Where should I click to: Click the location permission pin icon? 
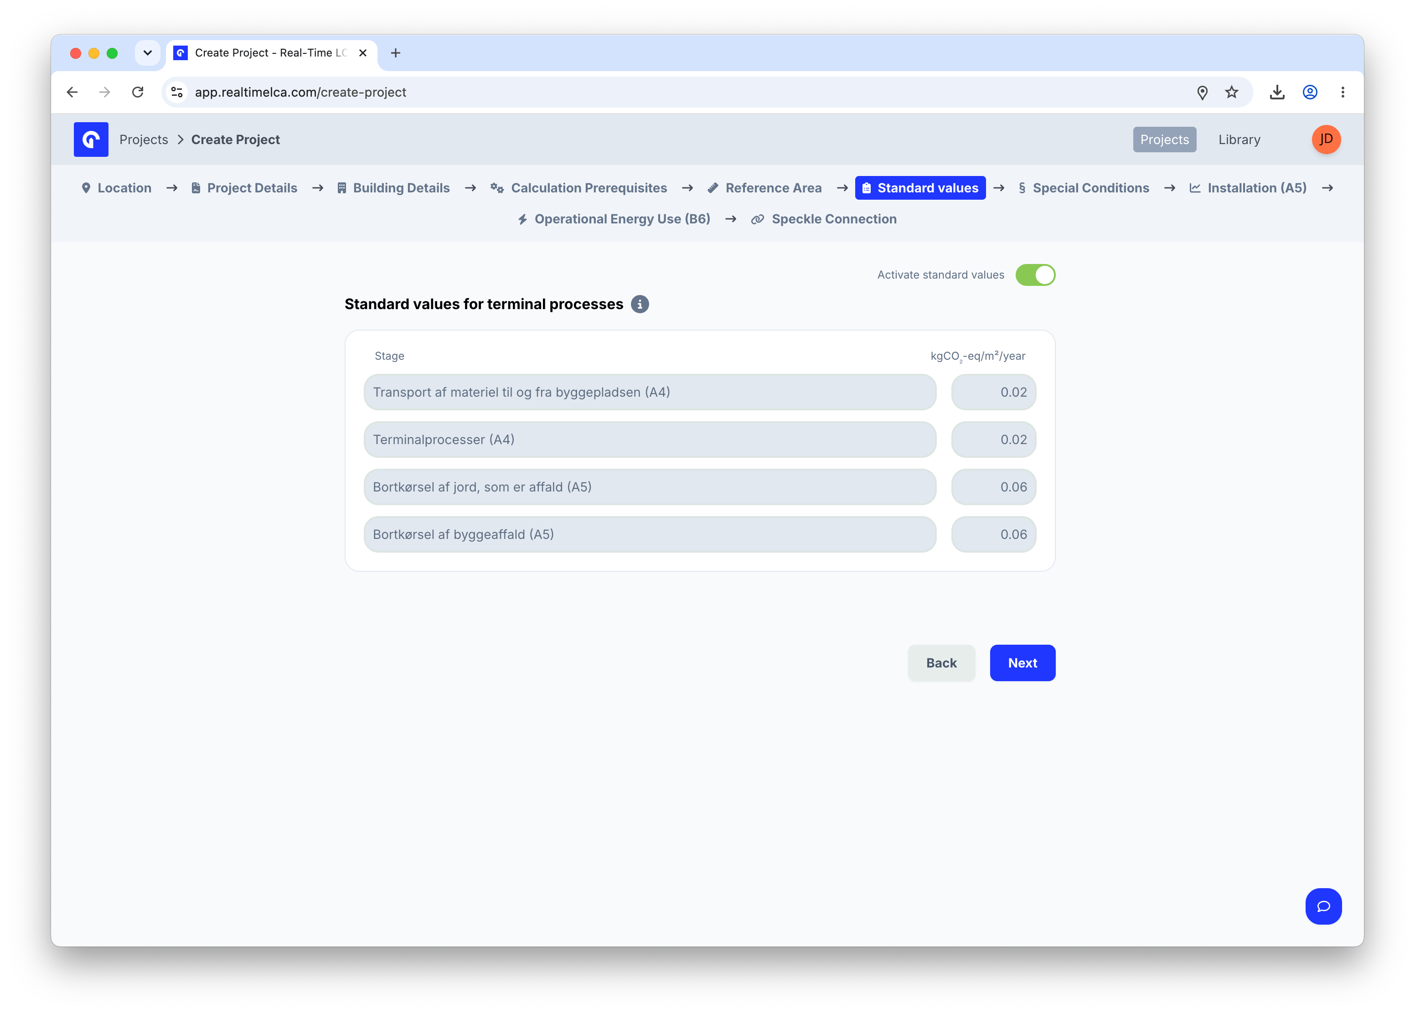(x=1202, y=93)
